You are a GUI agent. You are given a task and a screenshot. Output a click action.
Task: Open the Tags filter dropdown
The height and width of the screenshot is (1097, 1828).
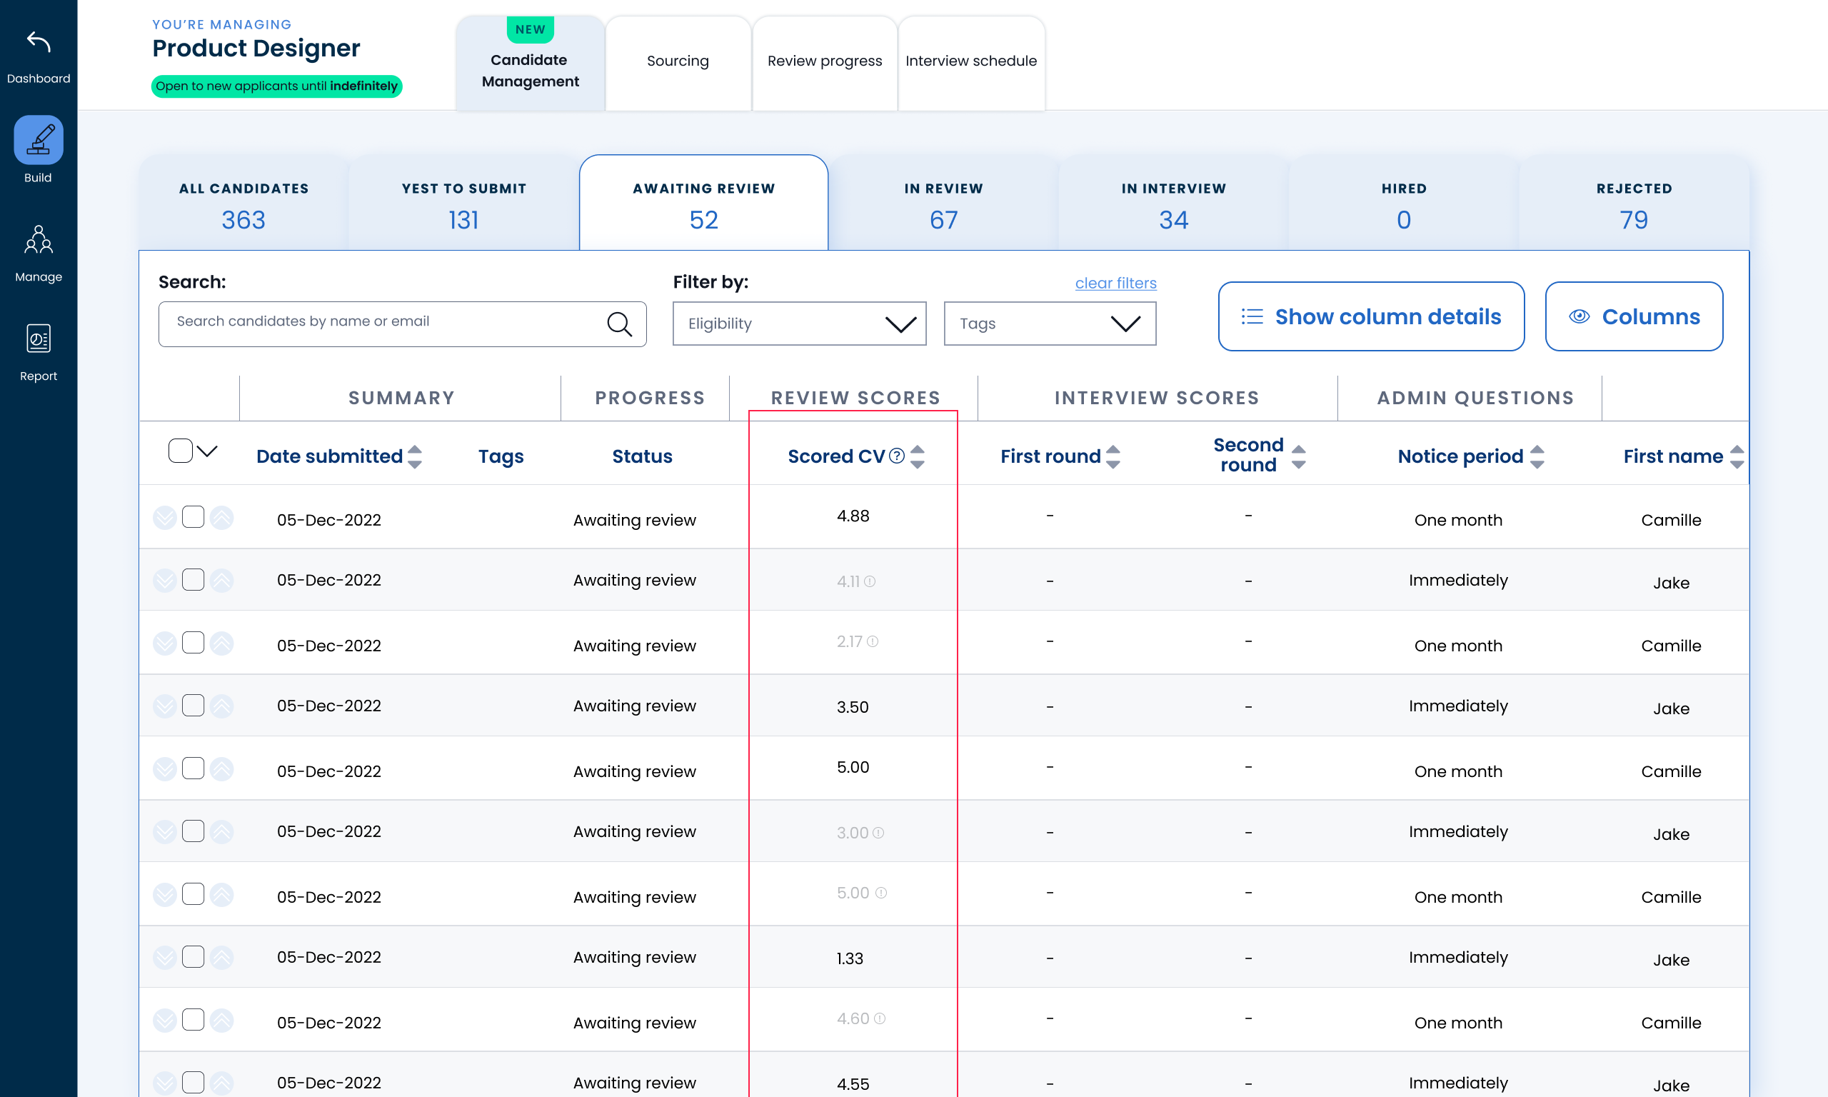click(1049, 324)
